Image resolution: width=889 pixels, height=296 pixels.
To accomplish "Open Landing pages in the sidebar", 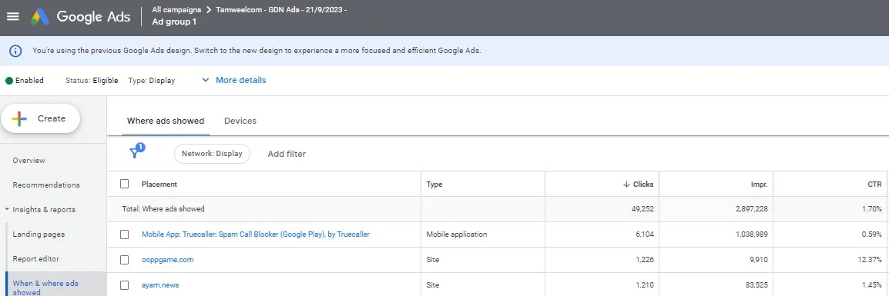I will tap(39, 234).
